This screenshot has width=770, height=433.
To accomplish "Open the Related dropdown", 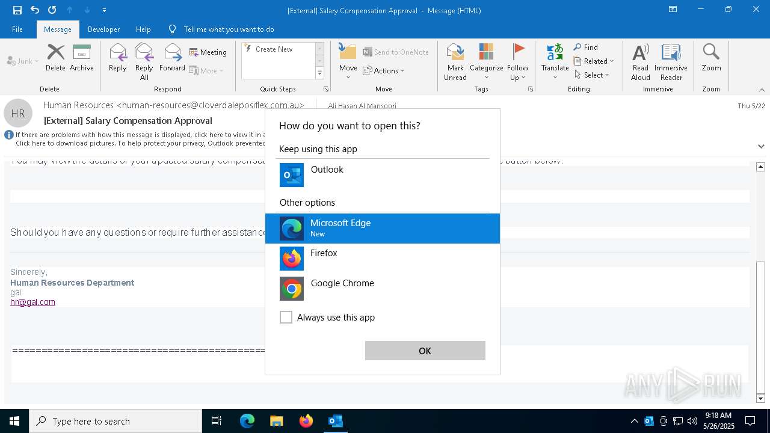I will pyautogui.click(x=594, y=61).
